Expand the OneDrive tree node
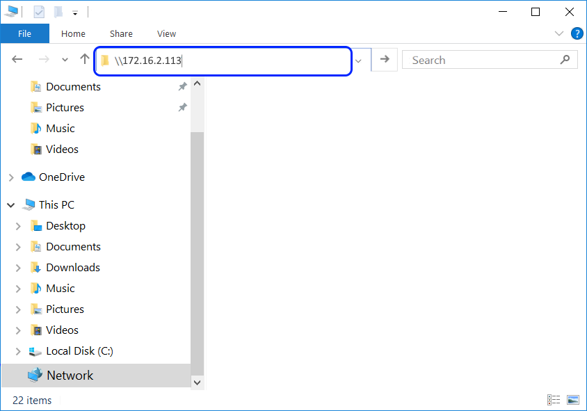Screen dimensions: 587x411 click(11, 177)
